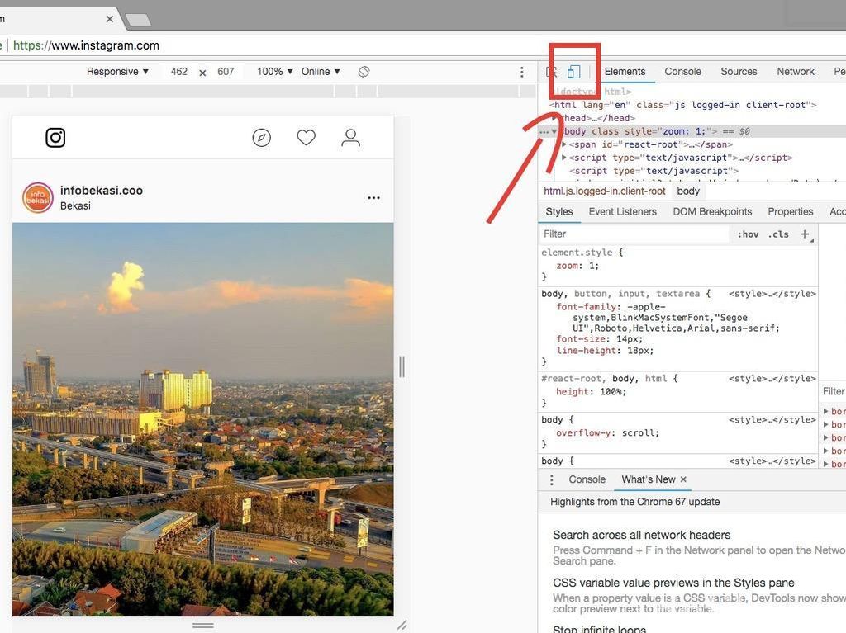Switch to the drawer Console tab
Viewport: 846px width, 633px height.
pos(587,479)
